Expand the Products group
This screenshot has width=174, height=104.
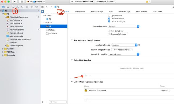3,55
